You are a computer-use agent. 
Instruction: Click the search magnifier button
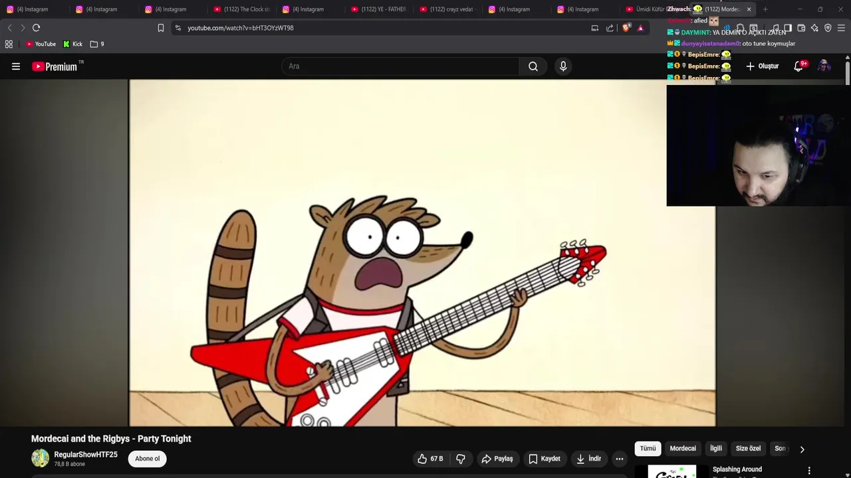(x=533, y=66)
